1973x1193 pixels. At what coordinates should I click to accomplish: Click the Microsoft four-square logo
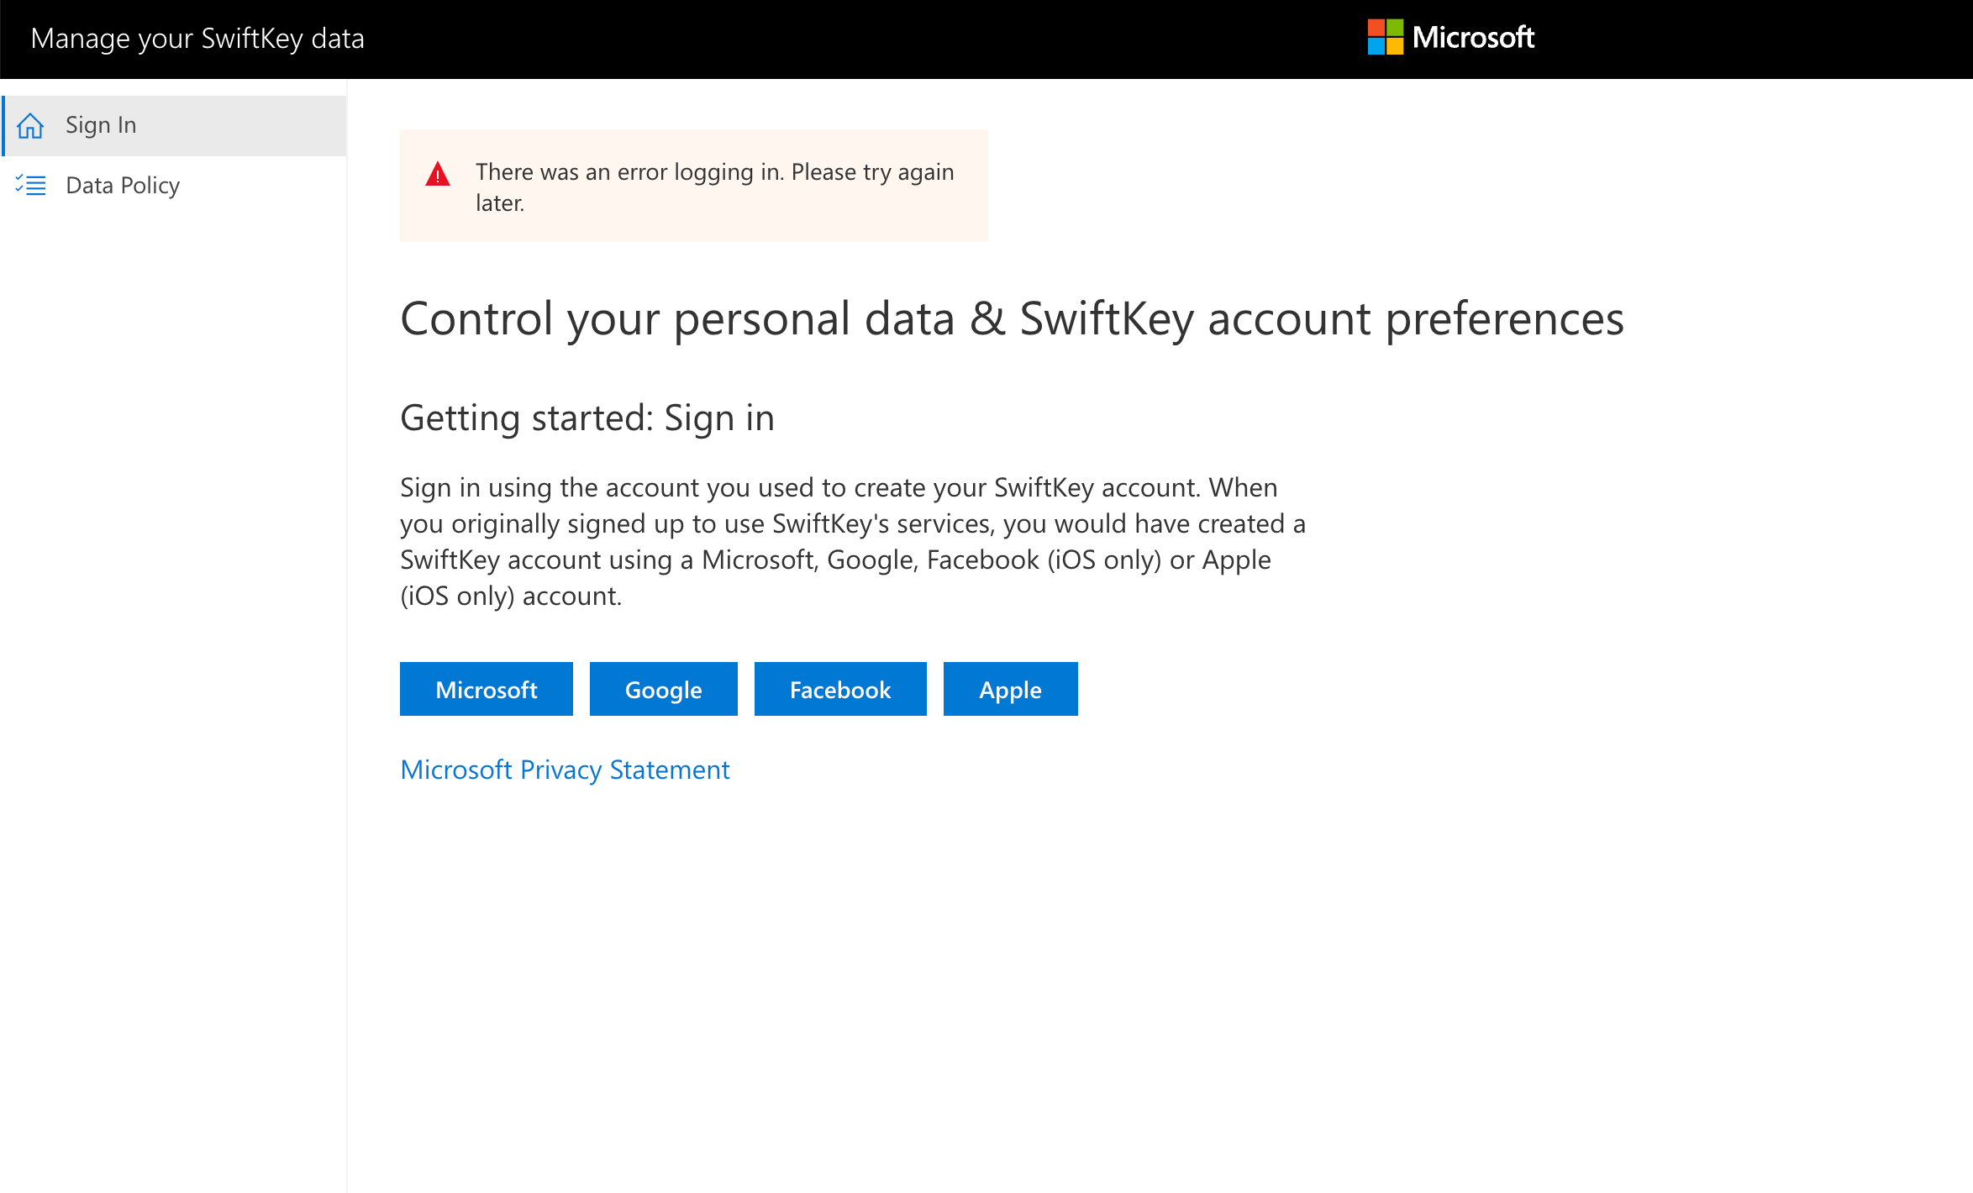click(x=1385, y=38)
